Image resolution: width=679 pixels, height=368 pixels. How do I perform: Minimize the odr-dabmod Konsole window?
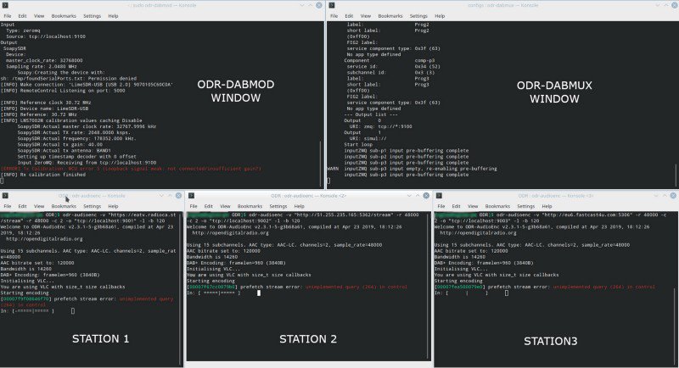coord(302,5)
